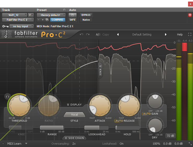This screenshot has height=147, width=193.
Task: Toggle the BYPASS button
Action: pyautogui.click(x=86, y=15)
